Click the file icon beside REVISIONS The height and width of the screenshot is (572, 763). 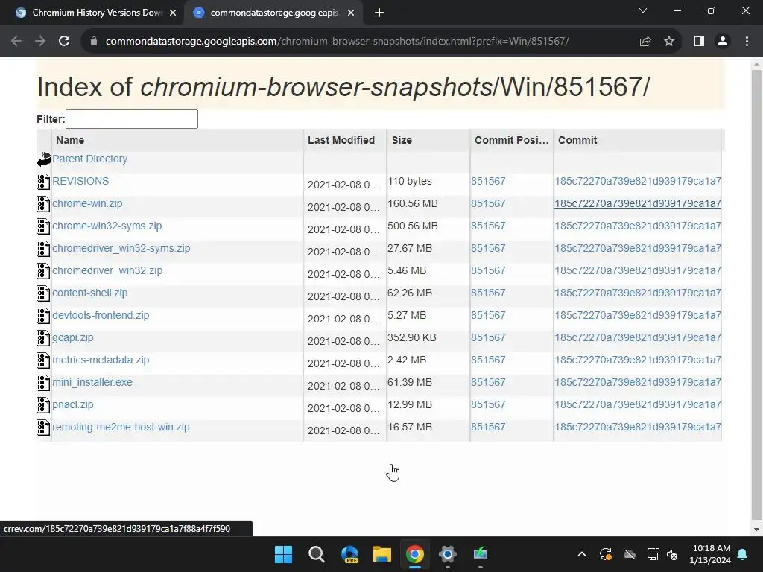coord(43,182)
